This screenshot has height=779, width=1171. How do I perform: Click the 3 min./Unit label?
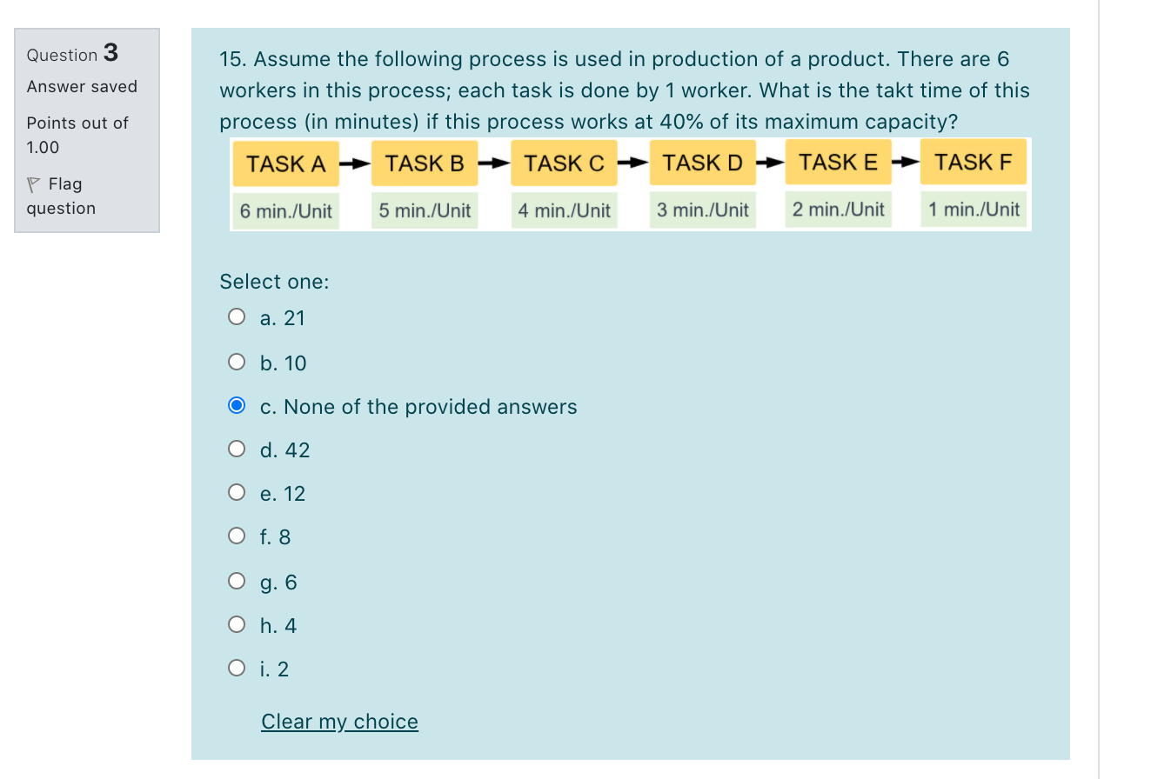(x=702, y=210)
